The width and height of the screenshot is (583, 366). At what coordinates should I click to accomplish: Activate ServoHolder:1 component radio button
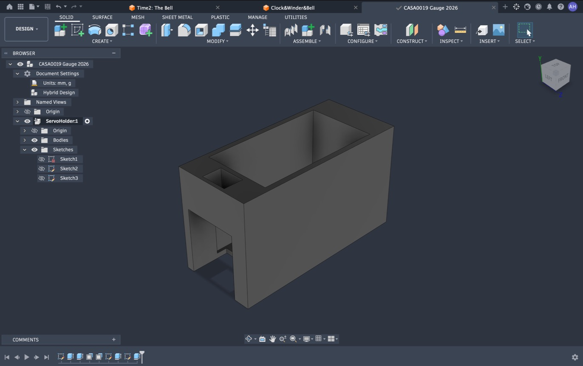click(87, 121)
